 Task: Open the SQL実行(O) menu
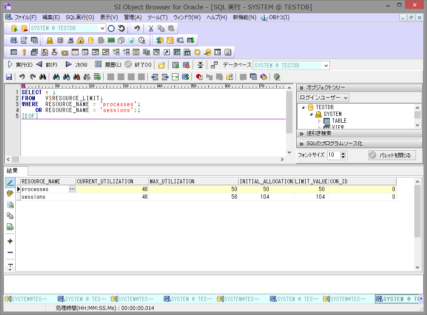(x=80, y=17)
